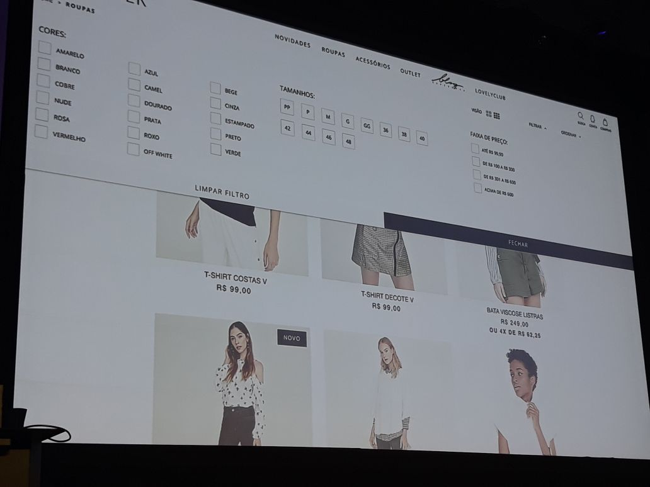This screenshot has height=487, width=650.
Task: Select size 40
Action: tap(422, 138)
